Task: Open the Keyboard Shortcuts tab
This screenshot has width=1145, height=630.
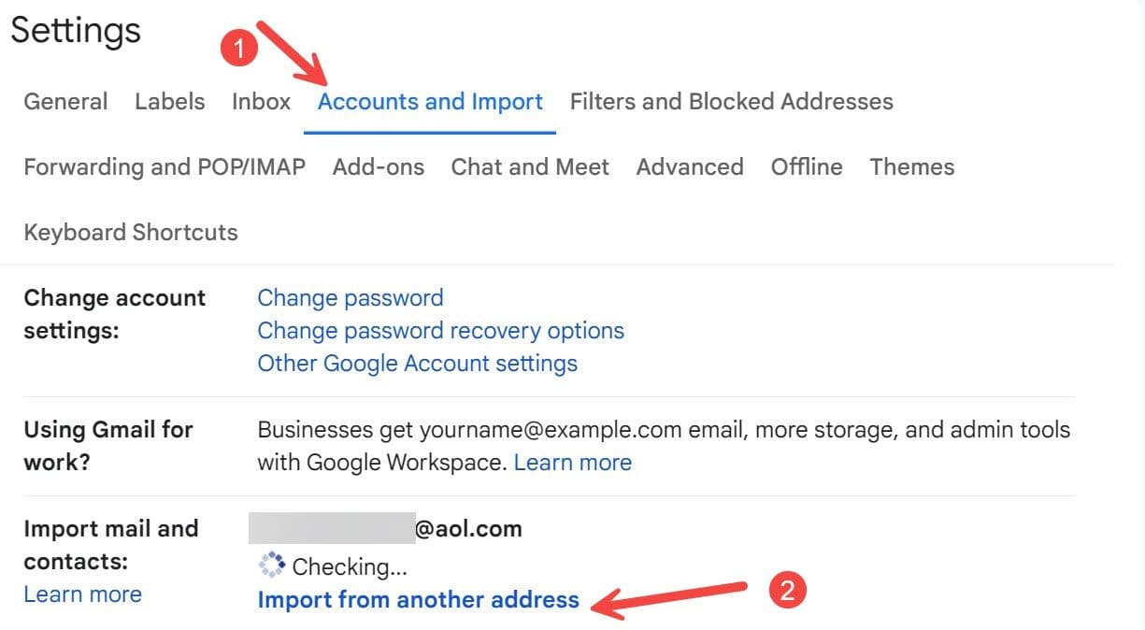Action: click(x=131, y=232)
